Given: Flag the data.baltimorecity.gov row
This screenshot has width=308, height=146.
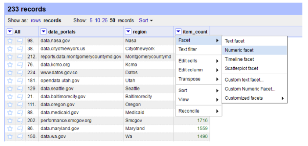Looking at the screenshot, I should (20, 97).
